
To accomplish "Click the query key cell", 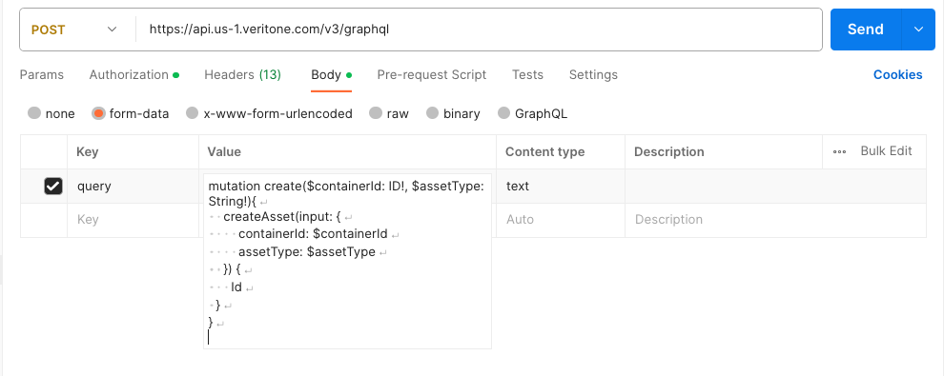I will click(x=133, y=187).
